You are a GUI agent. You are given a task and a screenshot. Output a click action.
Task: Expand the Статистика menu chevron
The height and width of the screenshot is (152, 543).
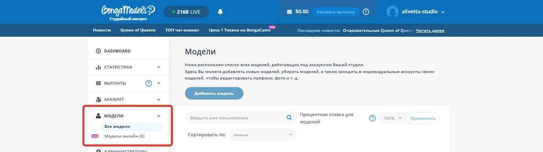tap(158, 67)
